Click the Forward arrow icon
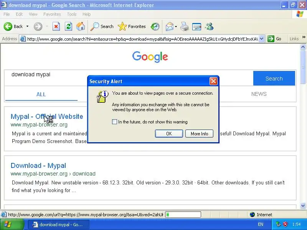307x230 pixels. (x=38, y=26)
